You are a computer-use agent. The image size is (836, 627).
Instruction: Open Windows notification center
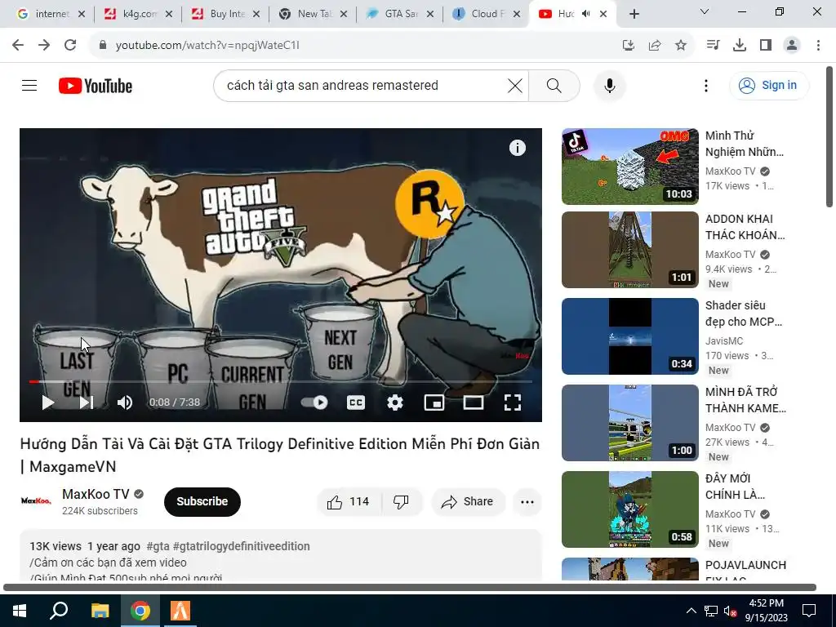pyautogui.click(x=809, y=611)
